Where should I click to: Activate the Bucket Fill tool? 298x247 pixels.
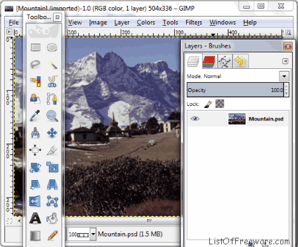click(52, 219)
